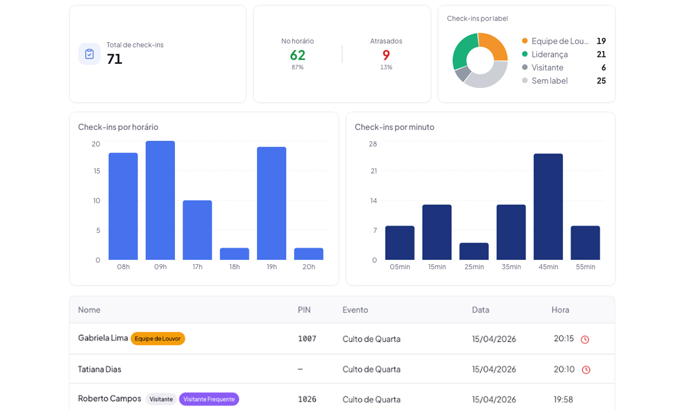The height and width of the screenshot is (410, 684).
Task: Click the 15/04/2026 date in Tatiana Dias row
Action: pyautogui.click(x=494, y=369)
